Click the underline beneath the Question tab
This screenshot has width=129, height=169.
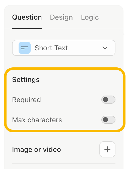tap(27, 29)
